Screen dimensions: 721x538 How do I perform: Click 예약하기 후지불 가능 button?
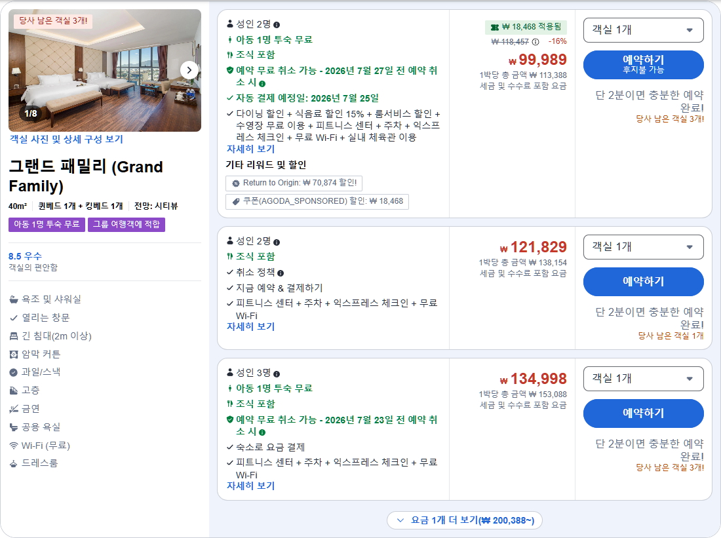[643, 65]
